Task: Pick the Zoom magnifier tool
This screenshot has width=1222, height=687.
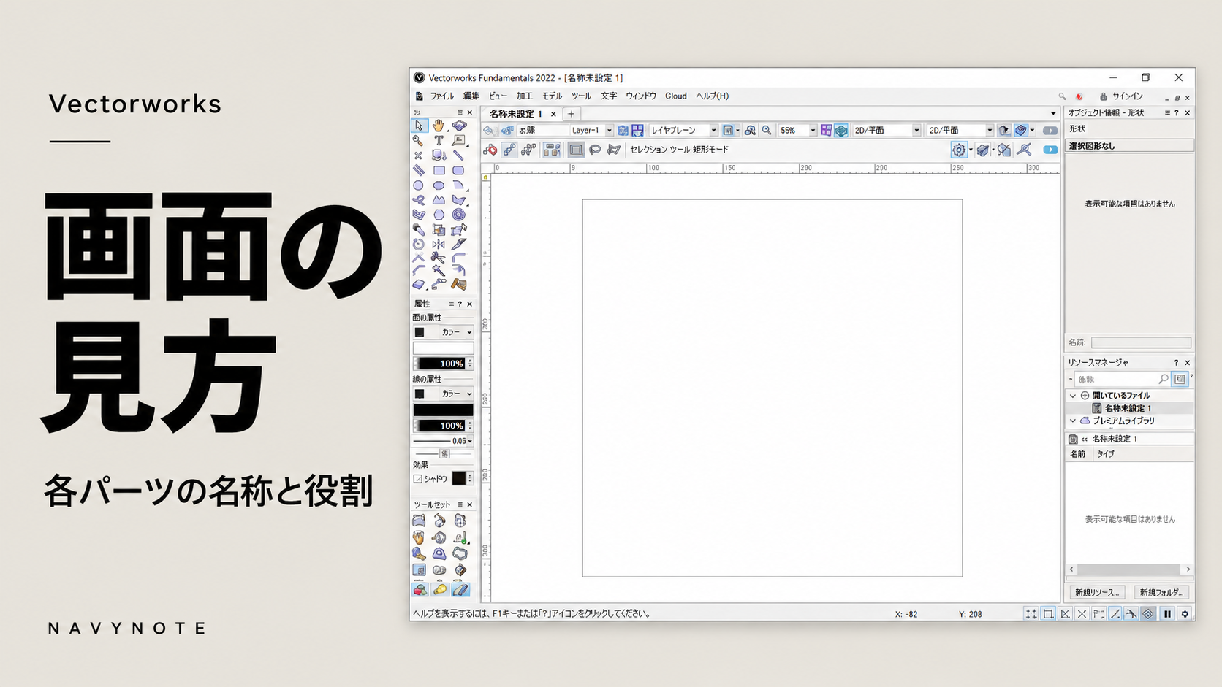Action: pyautogui.click(x=418, y=140)
